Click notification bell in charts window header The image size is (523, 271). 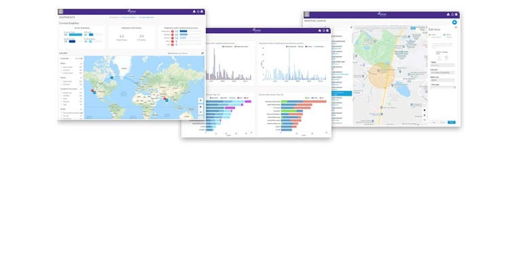pyautogui.click(x=322, y=30)
